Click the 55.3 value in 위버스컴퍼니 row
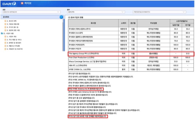The image size is (195, 119). 176,29
